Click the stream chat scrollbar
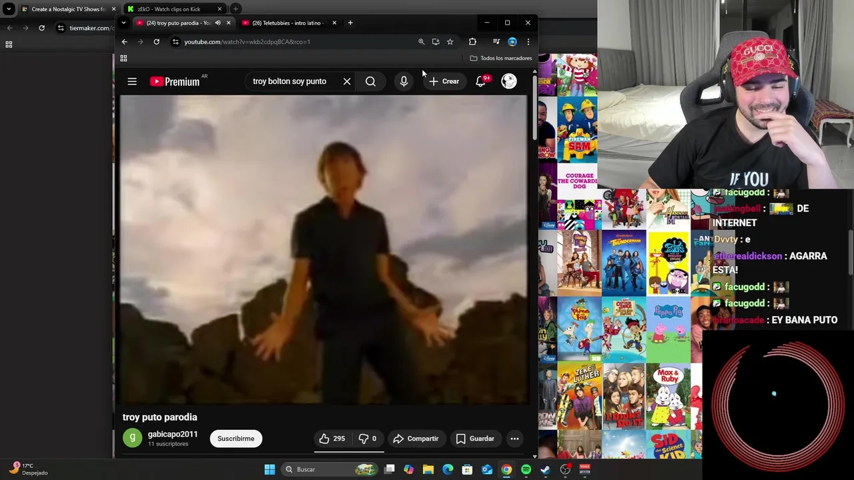The width and height of the screenshot is (854, 480). click(x=851, y=252)
